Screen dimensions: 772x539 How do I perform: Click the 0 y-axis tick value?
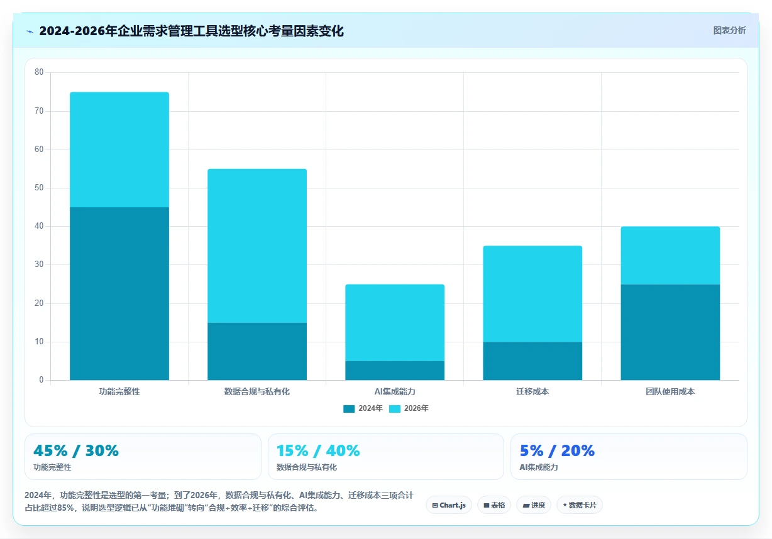41,380
